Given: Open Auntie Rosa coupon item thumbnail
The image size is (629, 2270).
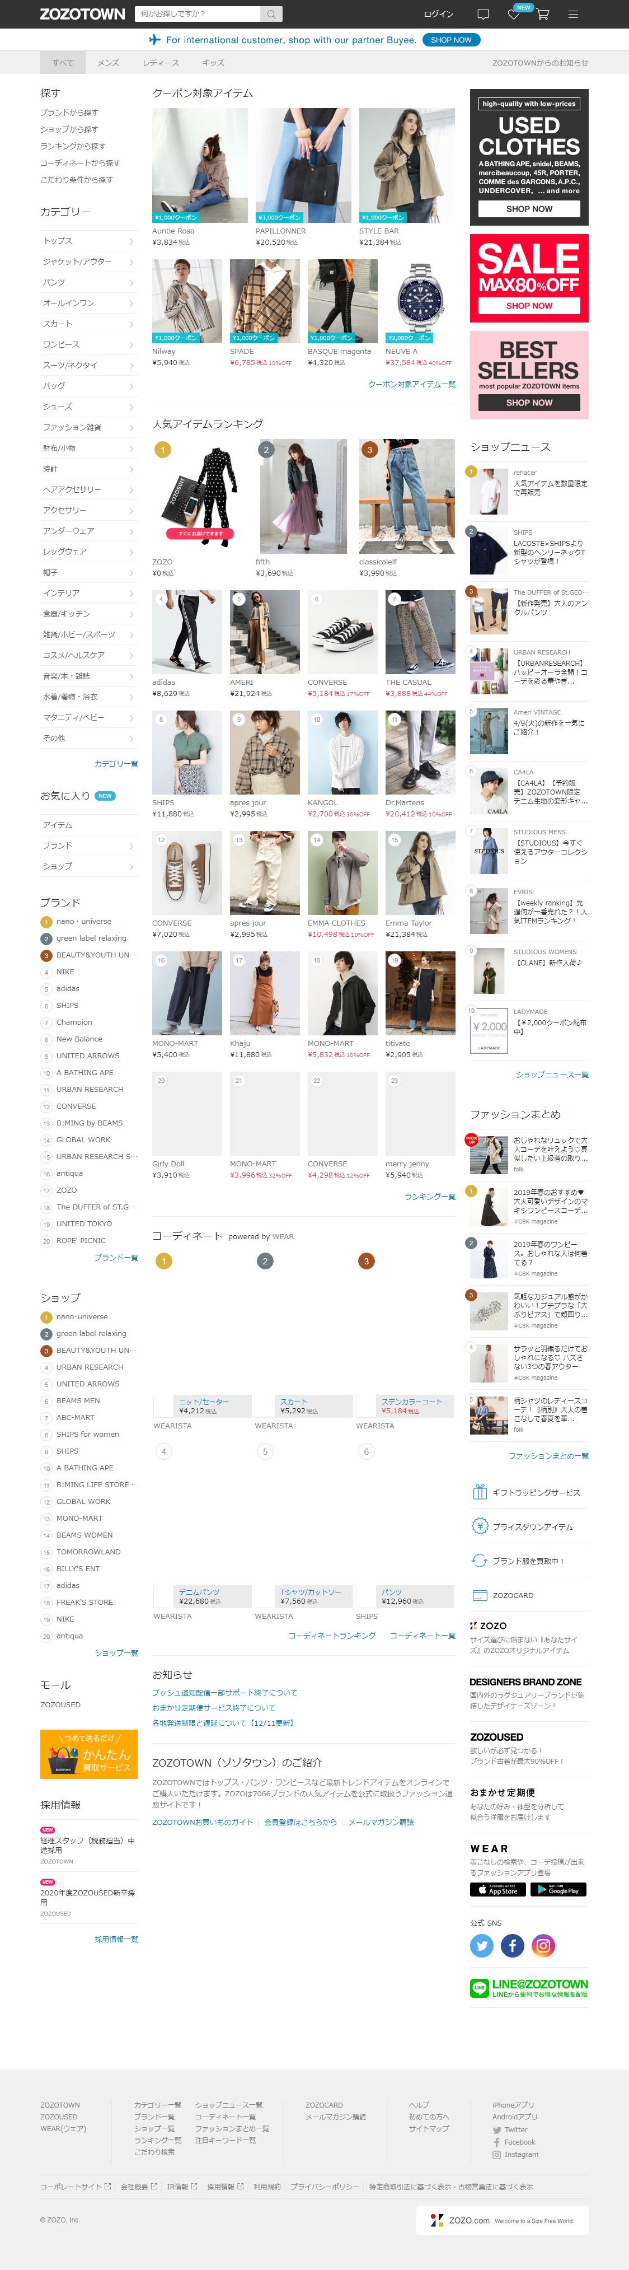Looking at the screenshot, I should [x=200, y=165].
